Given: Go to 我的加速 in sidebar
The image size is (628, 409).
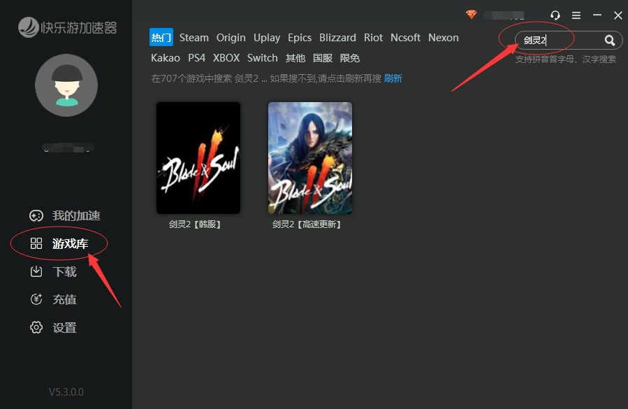Looking at the screenshot, I should tap(76, 216).
